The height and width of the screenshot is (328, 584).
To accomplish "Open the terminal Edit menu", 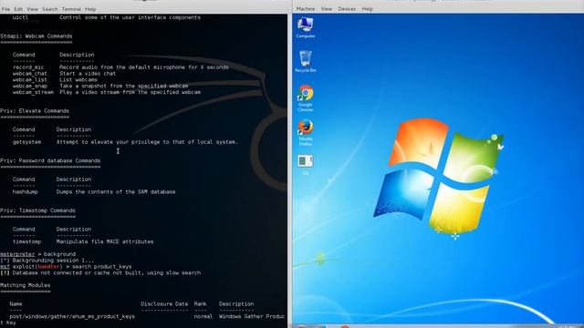I will click(18, 9).
